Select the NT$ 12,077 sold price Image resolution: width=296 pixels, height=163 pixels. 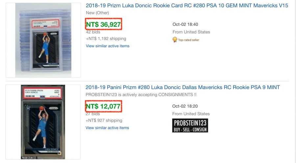103,106
